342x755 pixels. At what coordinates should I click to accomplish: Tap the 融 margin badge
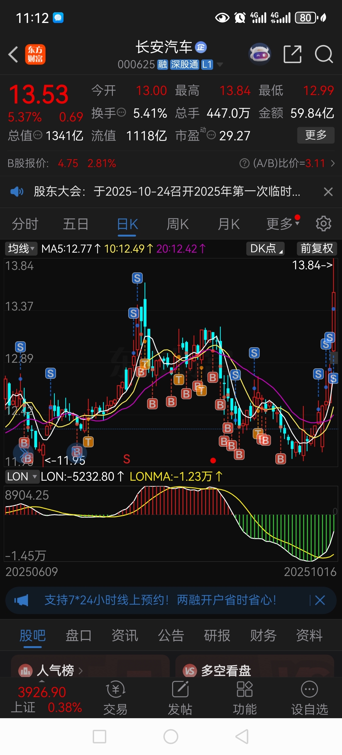point(163,64)
